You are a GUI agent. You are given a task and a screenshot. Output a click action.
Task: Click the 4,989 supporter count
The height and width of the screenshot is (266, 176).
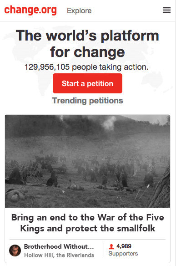click(124, 246)
